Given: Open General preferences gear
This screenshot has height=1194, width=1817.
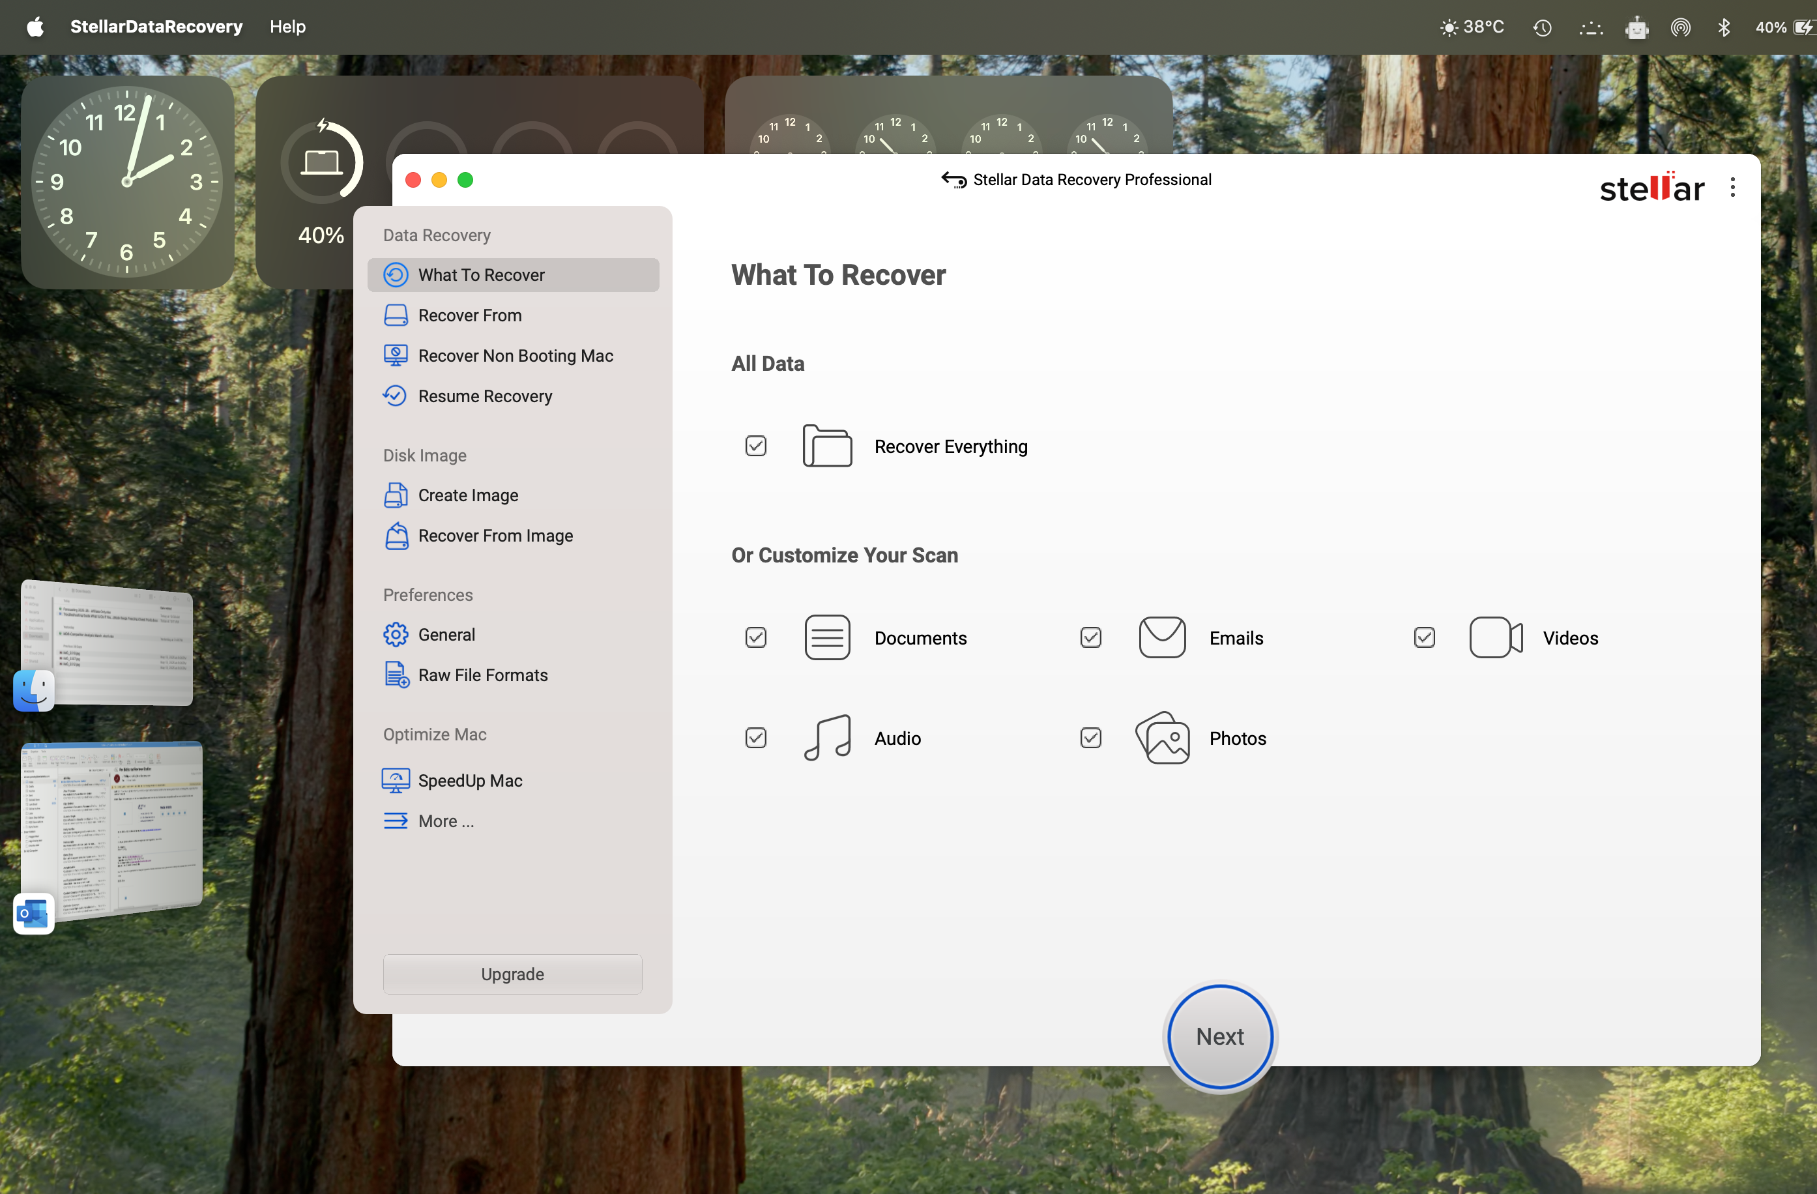Looking at the screenshot, I should [x=396, y=634].
